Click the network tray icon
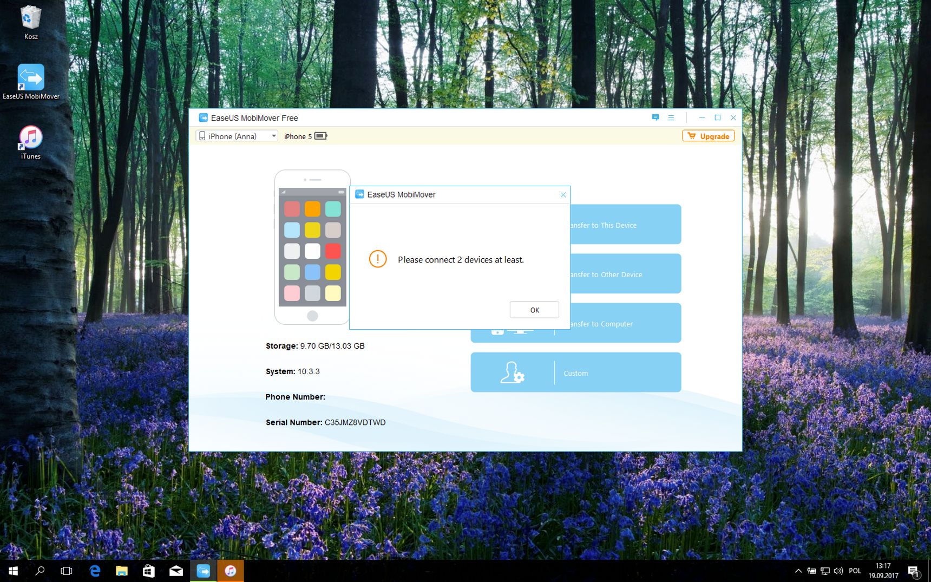This screenshot has width=931, height=582. point(825,571)
